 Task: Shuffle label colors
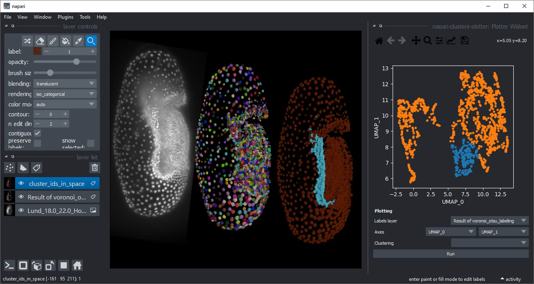[27, 41]
